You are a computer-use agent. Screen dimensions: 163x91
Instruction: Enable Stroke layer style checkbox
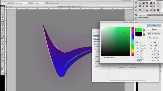click(x=94, y=66)
